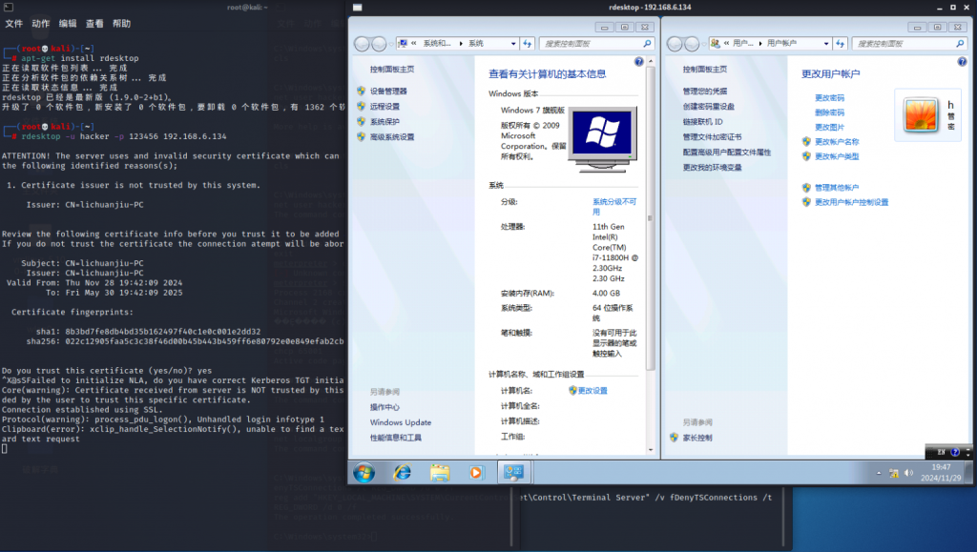This screenshot has height=552, width=977.
Task: Click the 更改帐户类型 link
Action: (837, 156)
